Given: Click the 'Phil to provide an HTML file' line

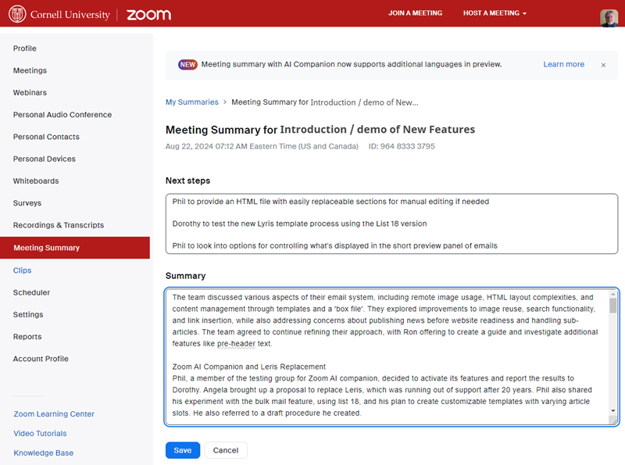Looking at the screenshot, I should pyautogui.click(x=330, y=202).
